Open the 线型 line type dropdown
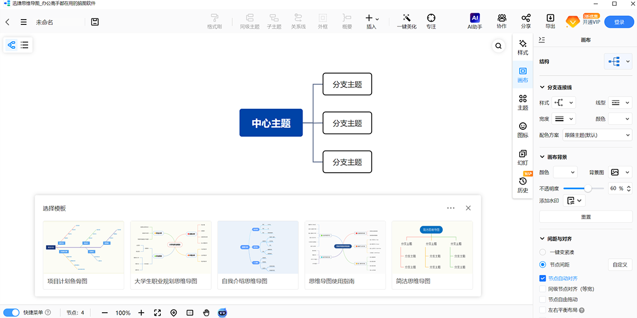Image resolution: width=637 pixels, height=318 pixels. point(620,103)
